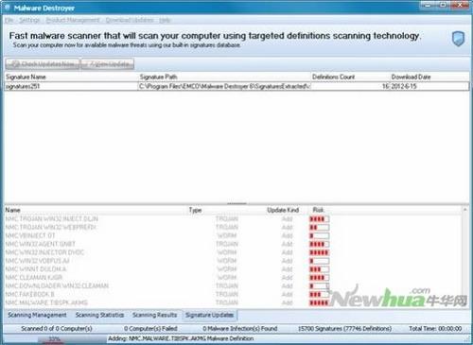Viewport: 473px width, 345px height.
Task: Click the "Total Time: 00:00:00" status entry
Action: [x=435, y=328]
